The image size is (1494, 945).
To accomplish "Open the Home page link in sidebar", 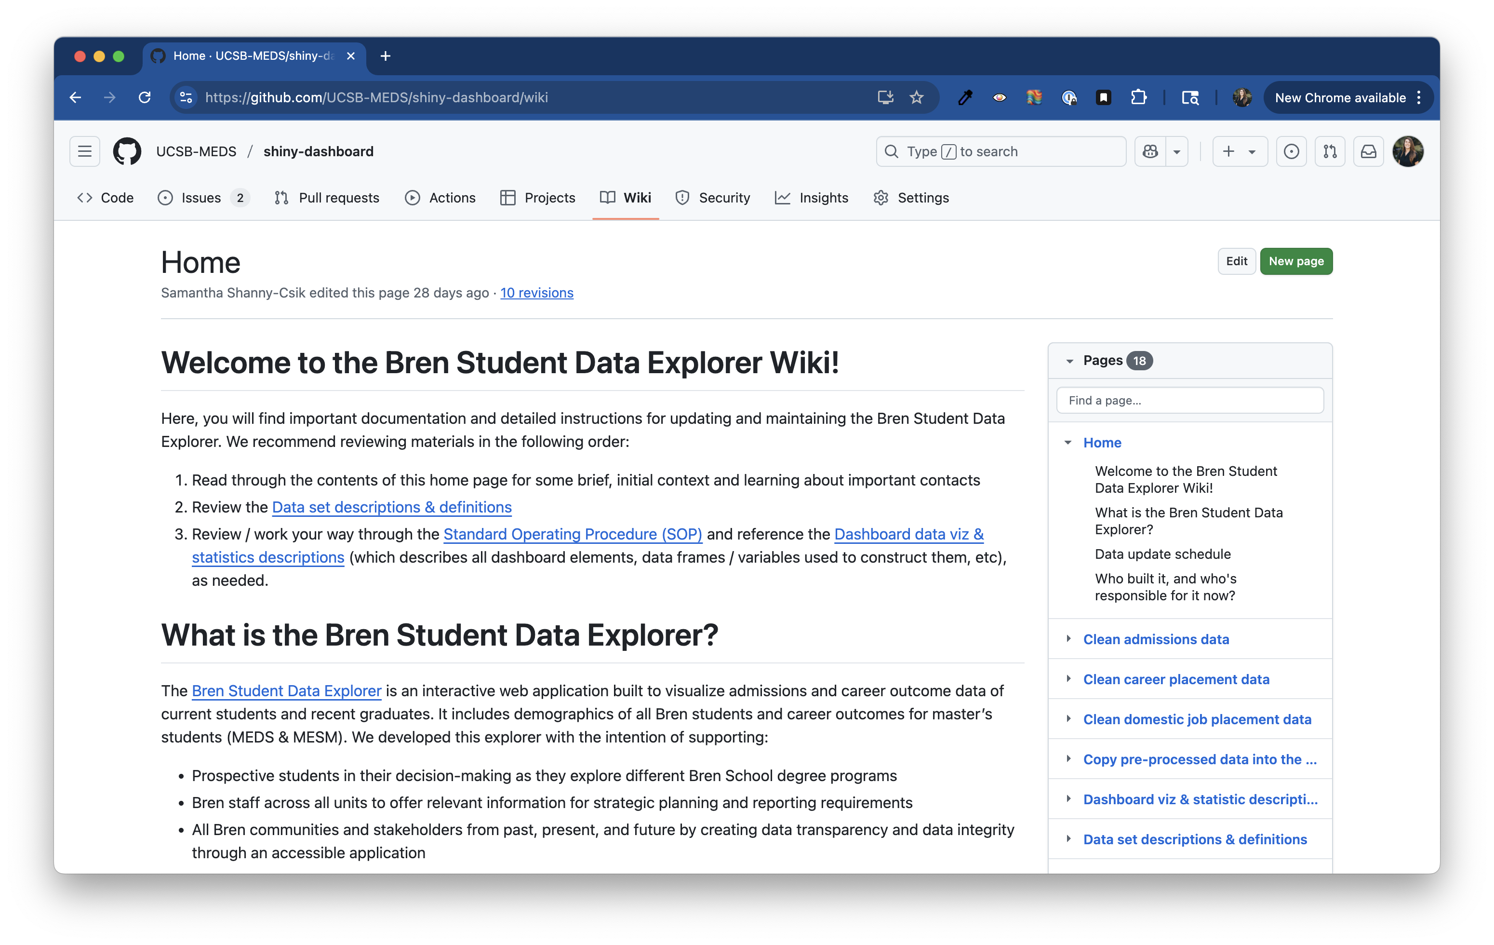I will tap(1102, 443).
